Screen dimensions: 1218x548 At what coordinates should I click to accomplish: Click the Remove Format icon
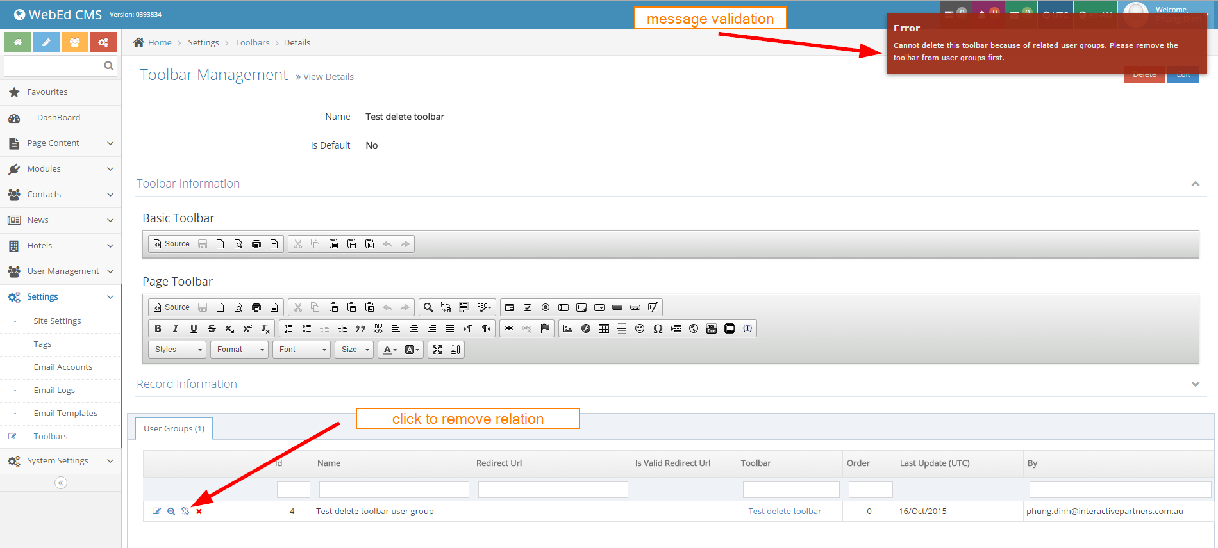[265, 328]
